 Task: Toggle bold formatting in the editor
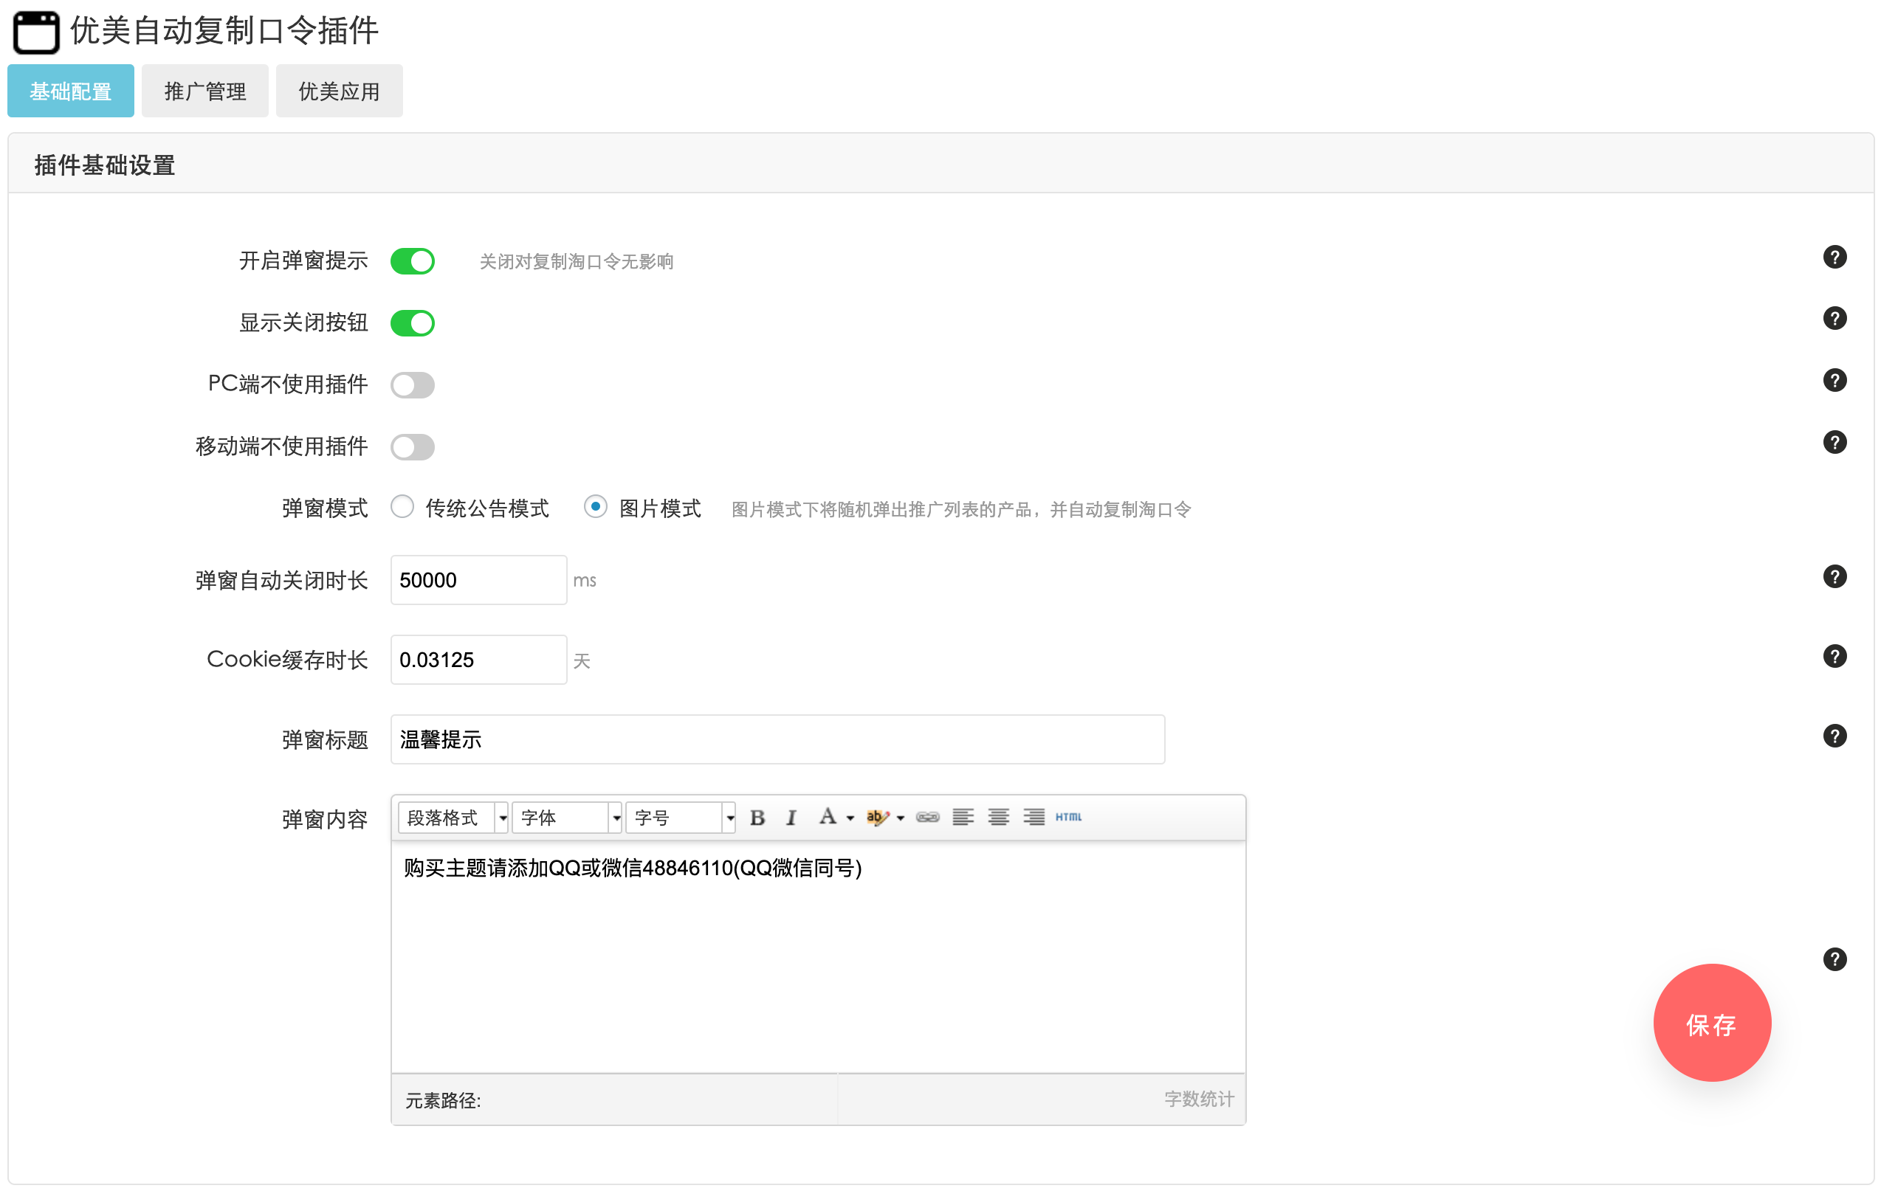point(757,817)
